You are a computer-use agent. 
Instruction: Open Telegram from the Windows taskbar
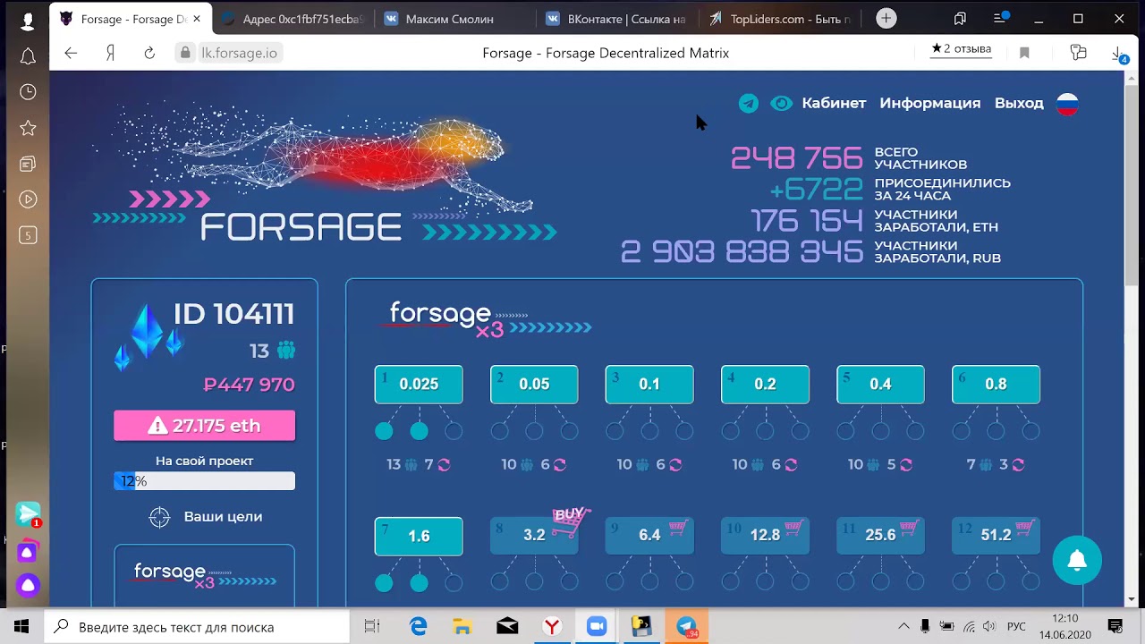(x=686, y=626)
